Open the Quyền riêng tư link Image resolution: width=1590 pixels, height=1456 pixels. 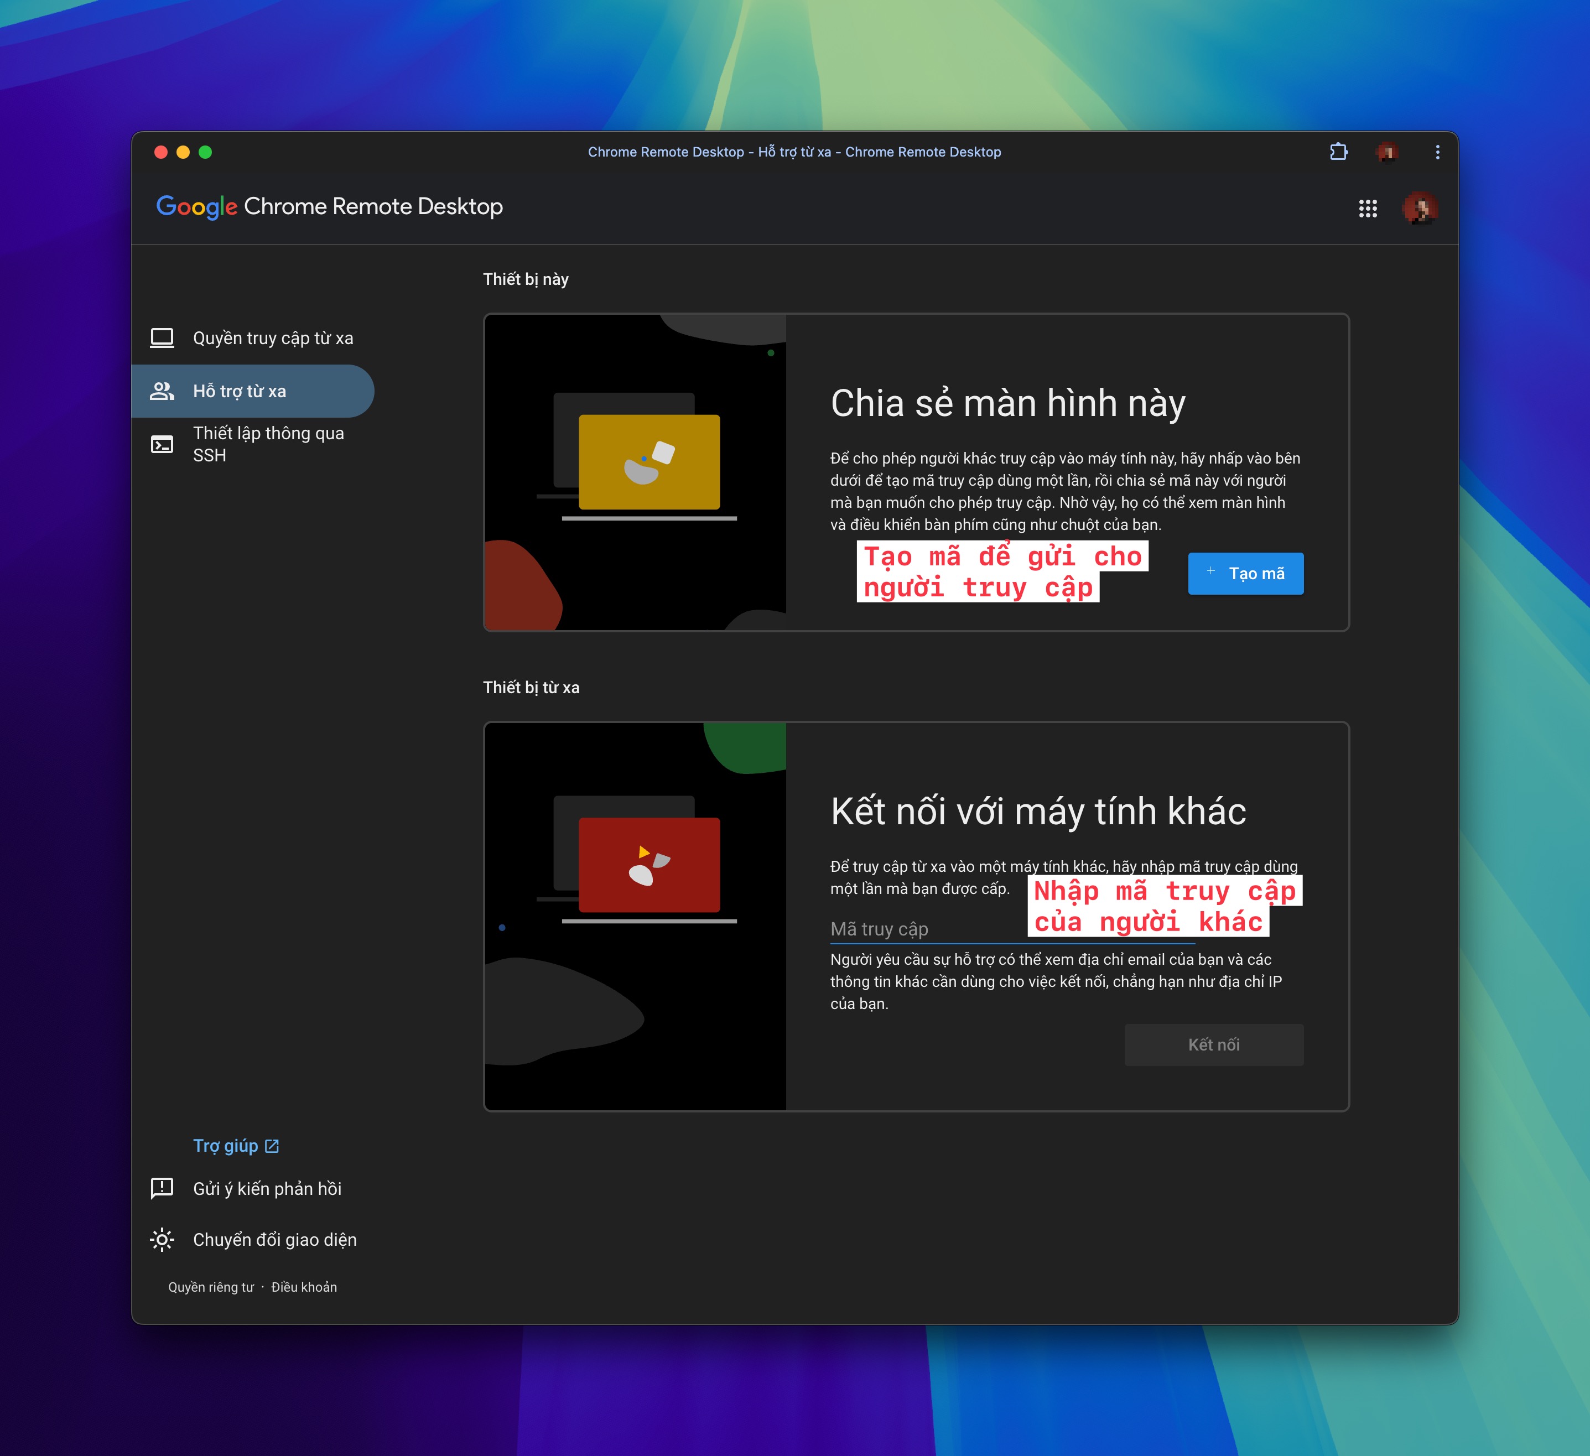(x=211, y=1286)
